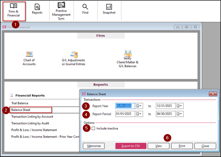This screenshot has width=221, height=157.
Task: Open Profit & Loss / Income Statement
Action: pos(34,130)
